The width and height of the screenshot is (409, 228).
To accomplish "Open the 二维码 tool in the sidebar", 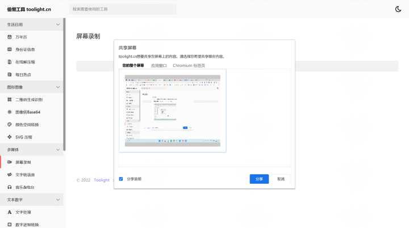I will click(x=29, y=100).
